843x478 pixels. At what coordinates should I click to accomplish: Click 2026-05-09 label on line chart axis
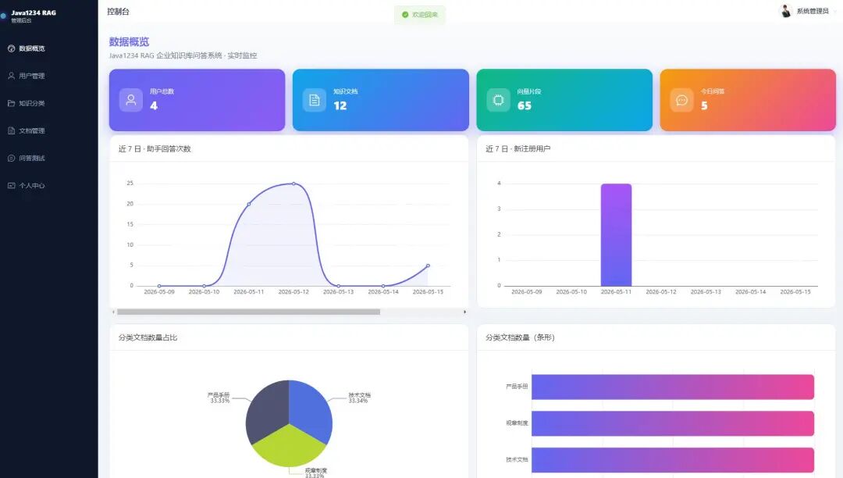(x=159, y=292)
